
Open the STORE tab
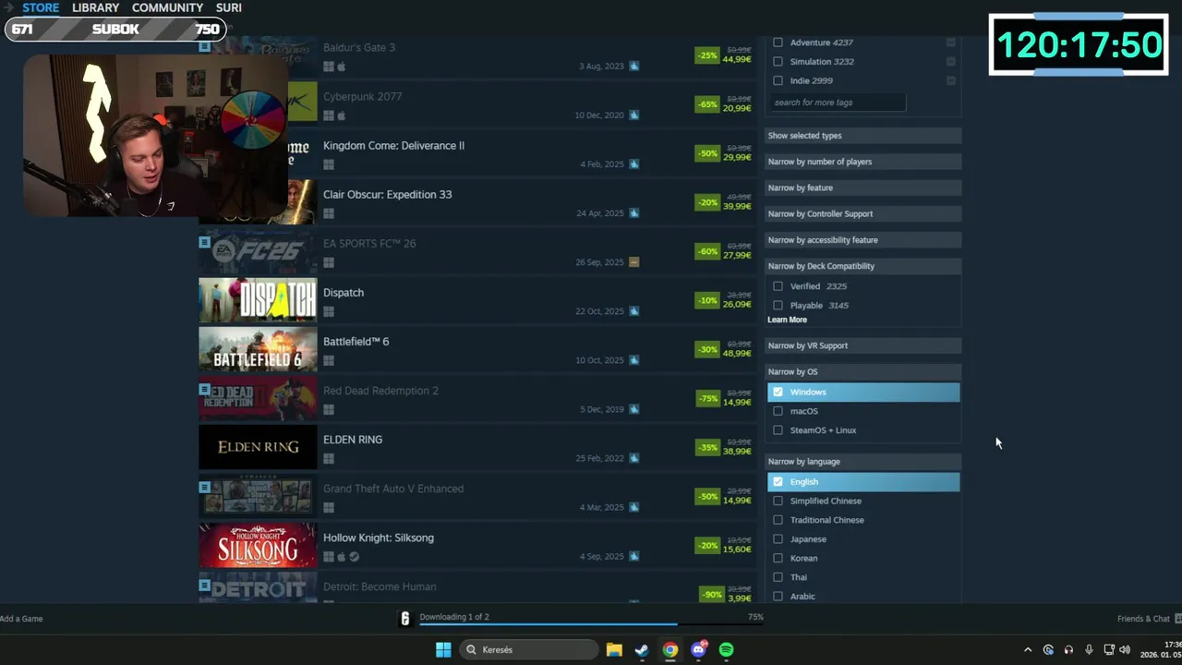[x=41, y=7]
